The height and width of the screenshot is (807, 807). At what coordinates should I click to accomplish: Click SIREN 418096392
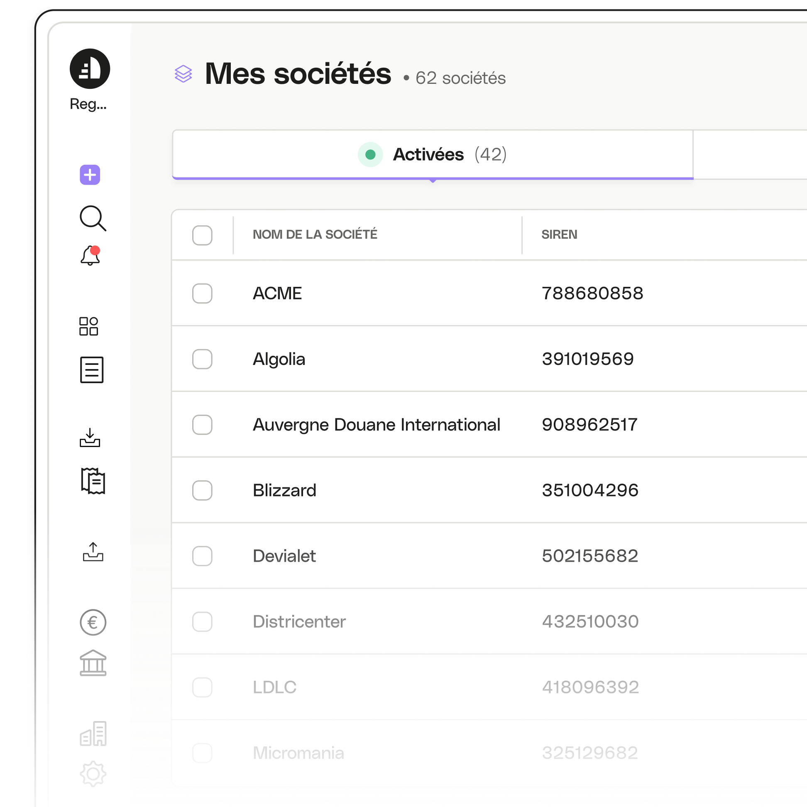590,687
